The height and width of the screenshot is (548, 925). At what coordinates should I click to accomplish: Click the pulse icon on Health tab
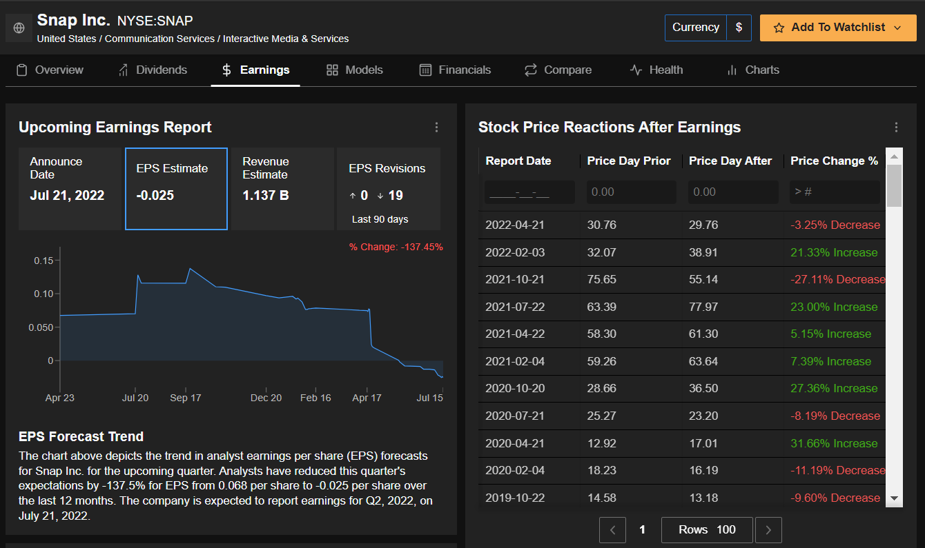pos(636,70)
